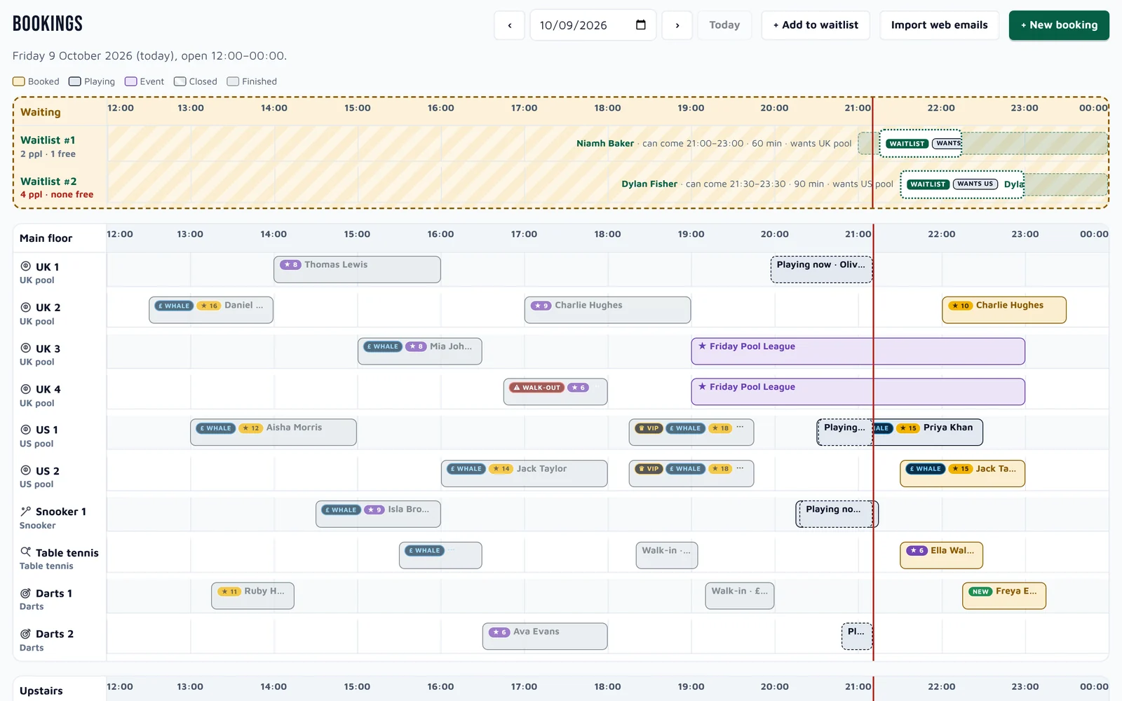1122x701 pixels.
Task: Click the Event legend swatch
Action: coord(130,81)
